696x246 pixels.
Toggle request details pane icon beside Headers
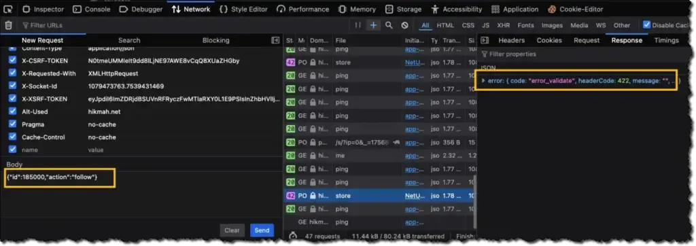click(485, 40)
